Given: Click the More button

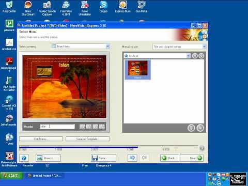Looking at the screenshot, I should coord(48,158).
